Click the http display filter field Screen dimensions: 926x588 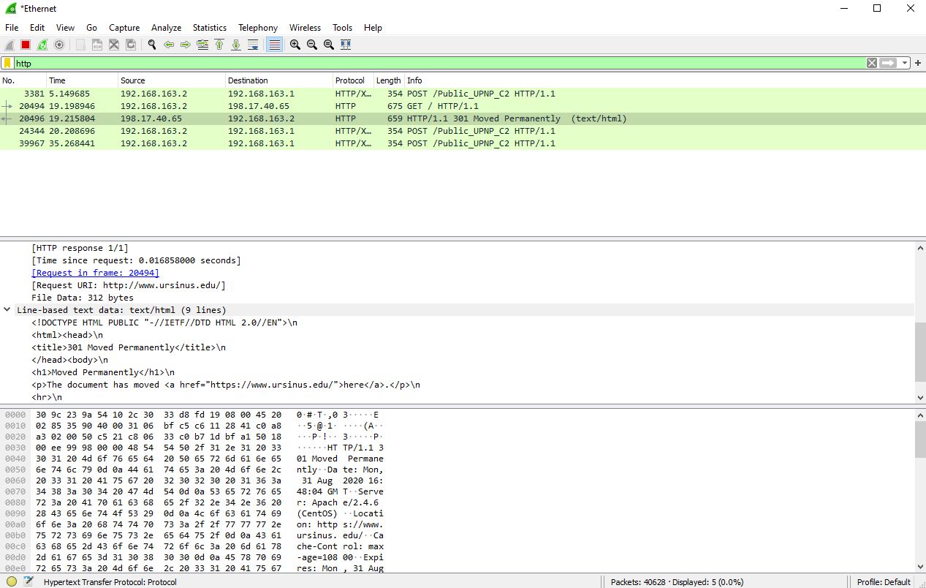(x=439, y=64)
